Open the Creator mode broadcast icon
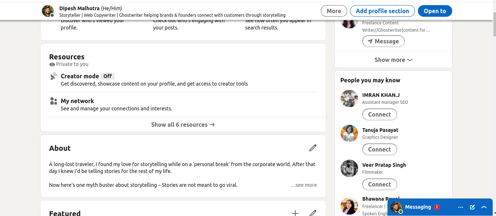496x216 pixels. tap(54, 76)
